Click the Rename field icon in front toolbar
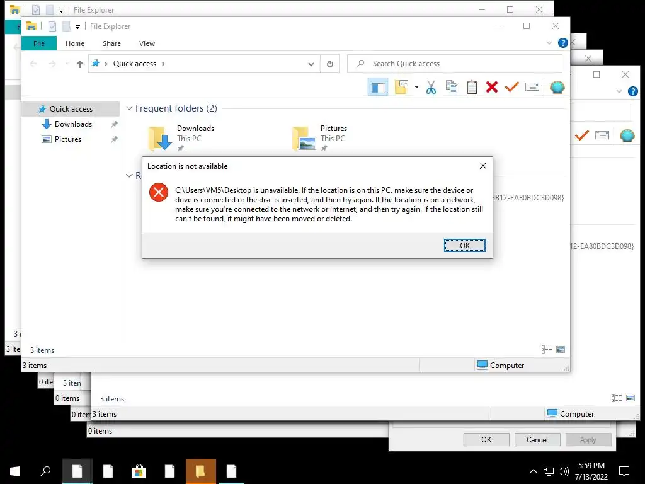Screen dimensions: 645x484 pyautogui.click(x=532, y=87)
